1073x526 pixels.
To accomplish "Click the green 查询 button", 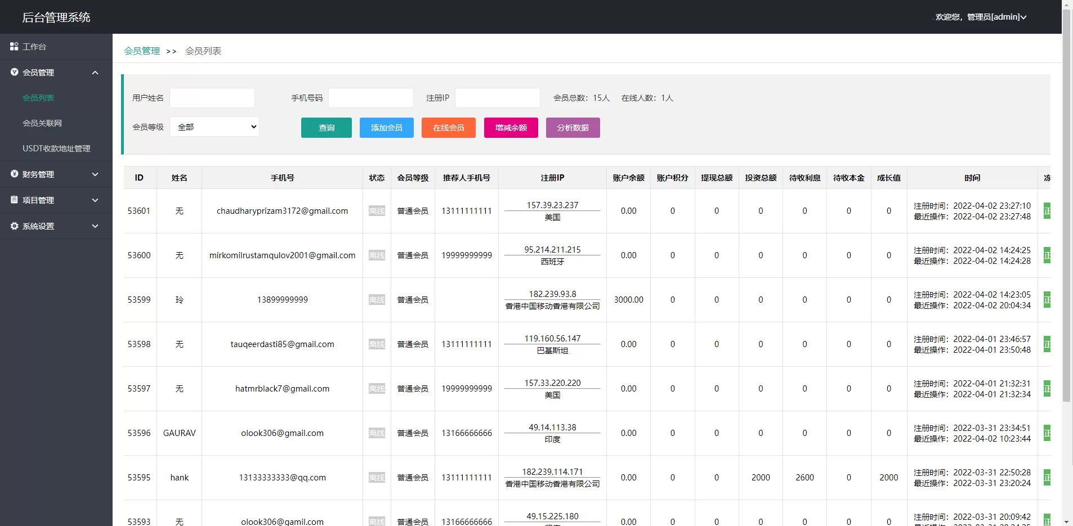I will [x=327, y=128].
